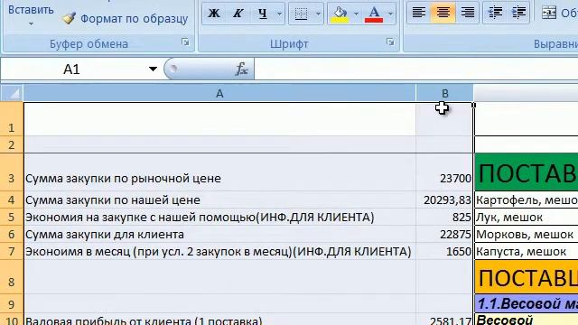The image size is (578, 325).
Task: Select cell Сумма закупки для клиента
Action: point(219,235)
